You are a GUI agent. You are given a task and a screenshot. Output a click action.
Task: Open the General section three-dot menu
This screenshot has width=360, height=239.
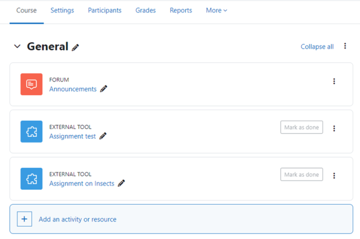tap(345, 46)
